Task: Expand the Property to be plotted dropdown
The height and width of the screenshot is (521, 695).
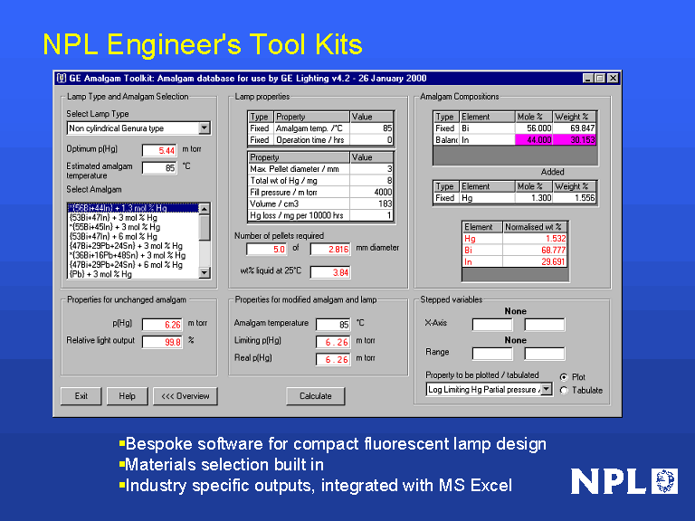Action: (546, 390)
